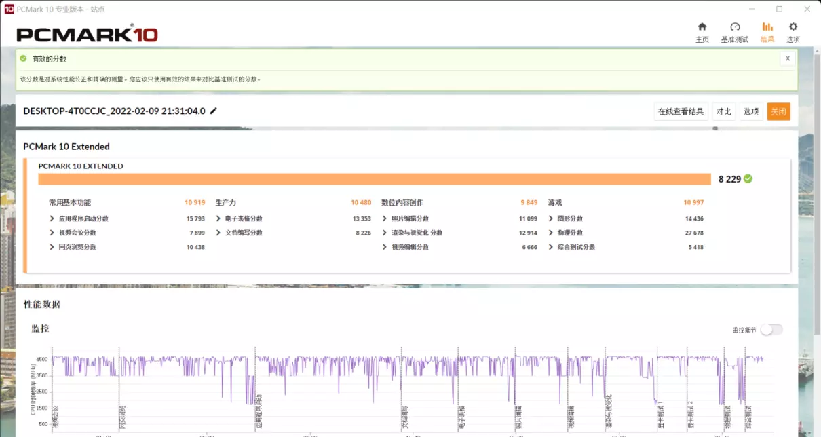Click the value 27 678 for physics
This screenshot has height=437, width=821.
coord(694,233)
